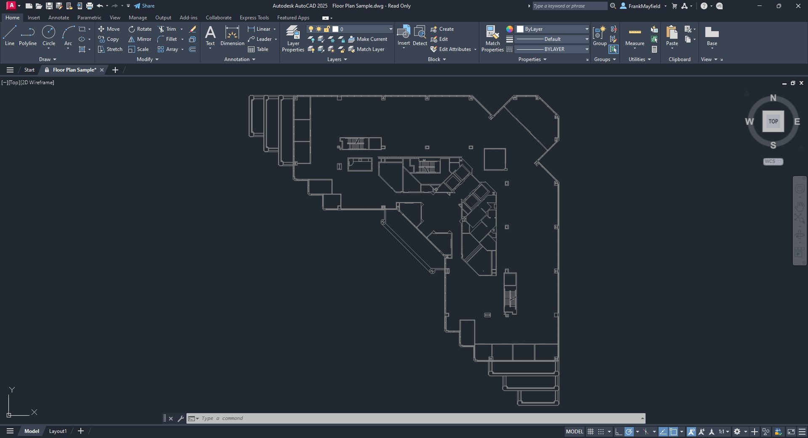Click the Rotate tool
The image size is (808, 438).
140,29
